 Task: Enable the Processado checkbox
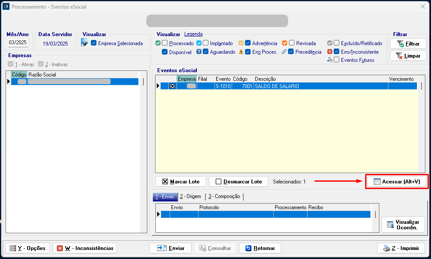pos(165,43)
